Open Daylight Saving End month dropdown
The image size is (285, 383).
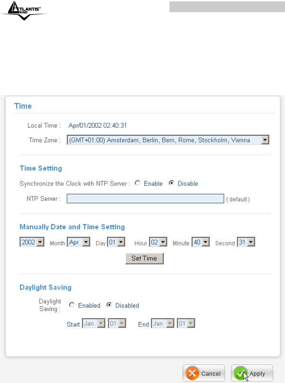tap(171, 323)
